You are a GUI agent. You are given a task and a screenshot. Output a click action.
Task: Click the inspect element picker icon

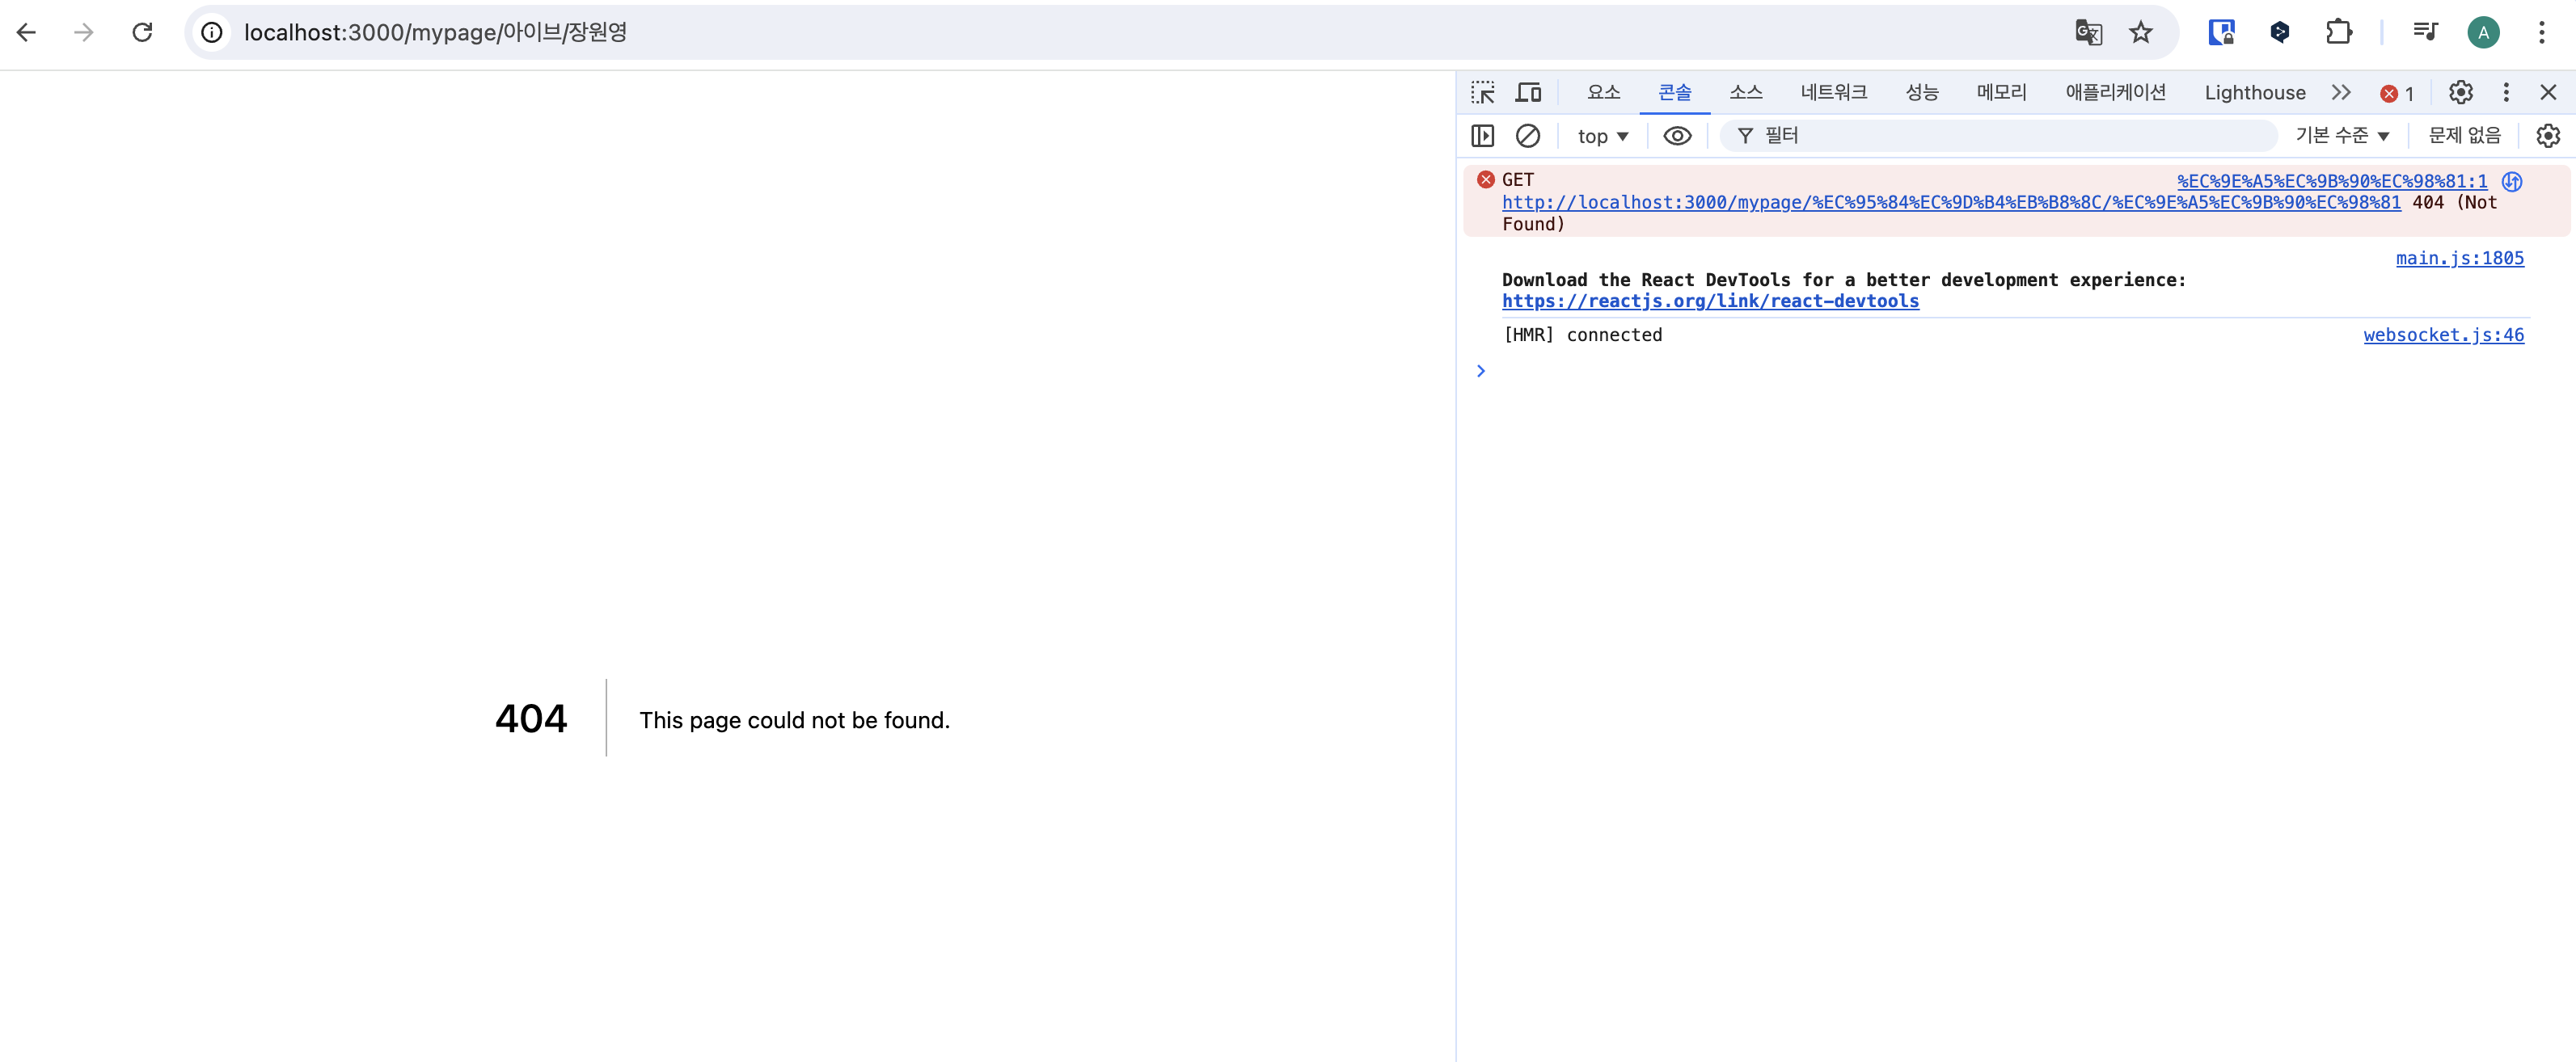click(1482, 93)
